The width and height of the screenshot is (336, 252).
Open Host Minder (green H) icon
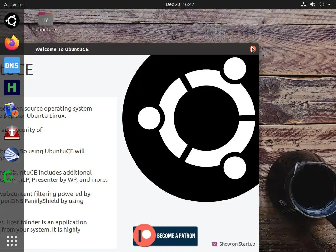(x=12, y=88)
